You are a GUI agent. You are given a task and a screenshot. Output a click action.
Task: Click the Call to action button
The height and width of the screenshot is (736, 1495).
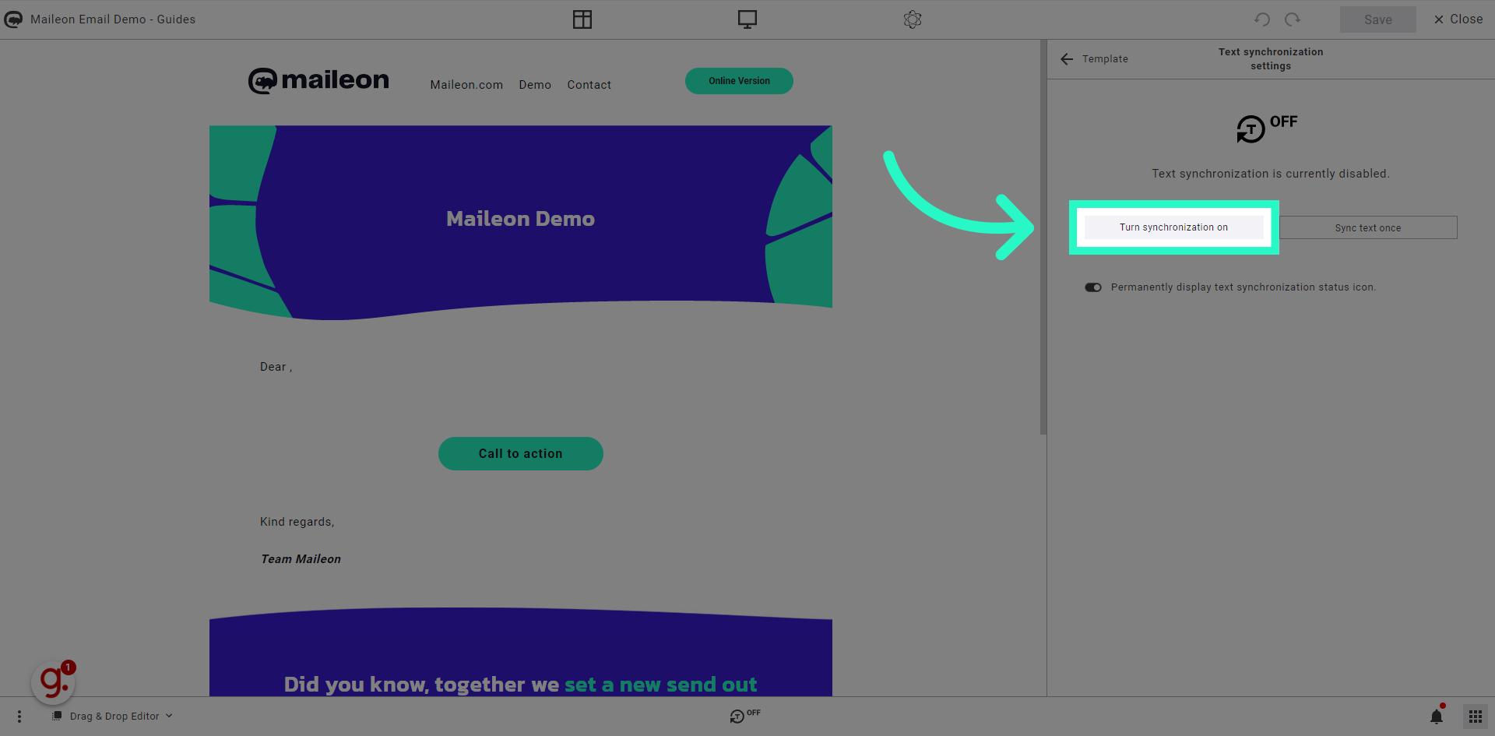click(521, 453)
